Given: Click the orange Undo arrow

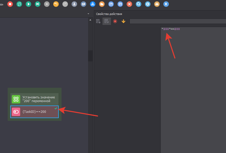Looking at the screenshot, I should coord(56,4).
